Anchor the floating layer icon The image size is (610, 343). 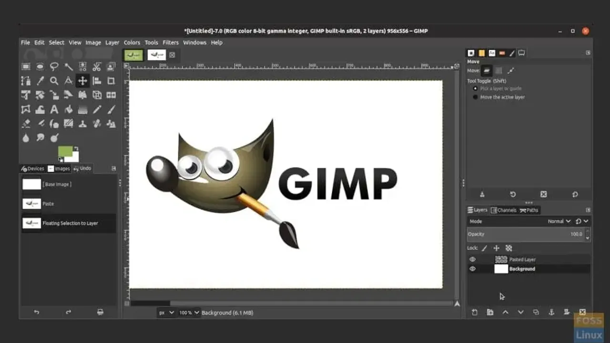click(x=551, y=313)
